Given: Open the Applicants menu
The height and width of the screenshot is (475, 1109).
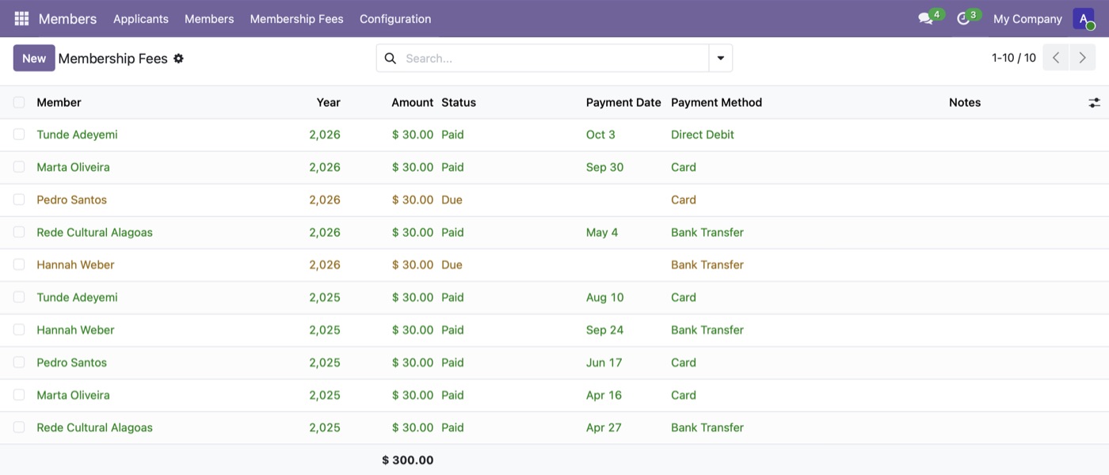Looking at the screenshot, I should click(141, 18).
